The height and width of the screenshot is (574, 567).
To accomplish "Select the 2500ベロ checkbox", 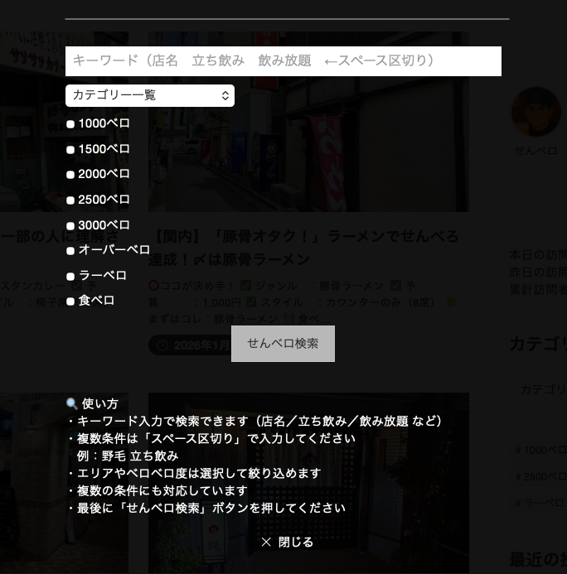I will tap(70, 200).
